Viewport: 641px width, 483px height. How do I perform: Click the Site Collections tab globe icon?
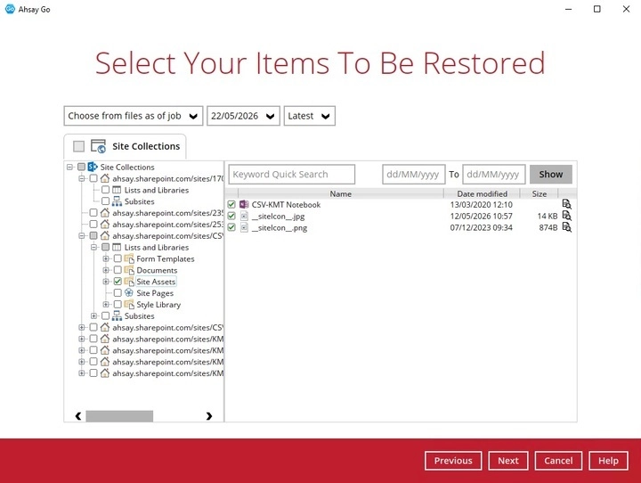98,146
